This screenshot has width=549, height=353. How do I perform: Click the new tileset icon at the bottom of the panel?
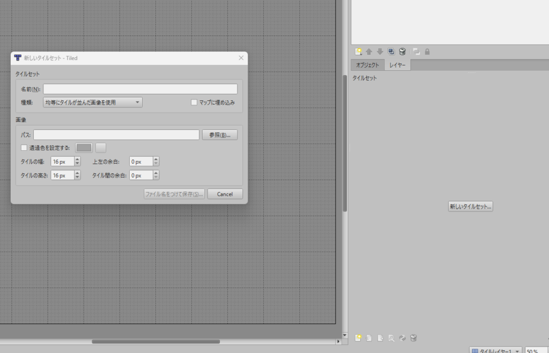(x=359, y=338)
